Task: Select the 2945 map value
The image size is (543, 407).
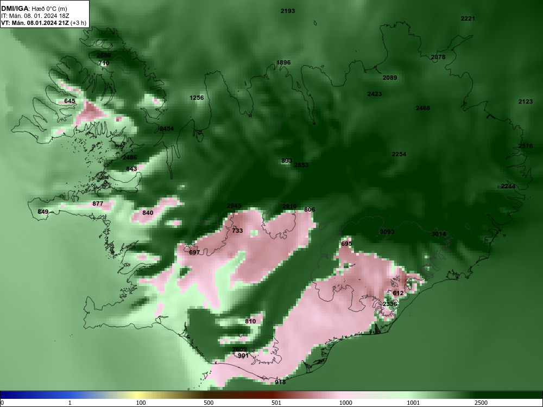Action: (x=233, y=206)
